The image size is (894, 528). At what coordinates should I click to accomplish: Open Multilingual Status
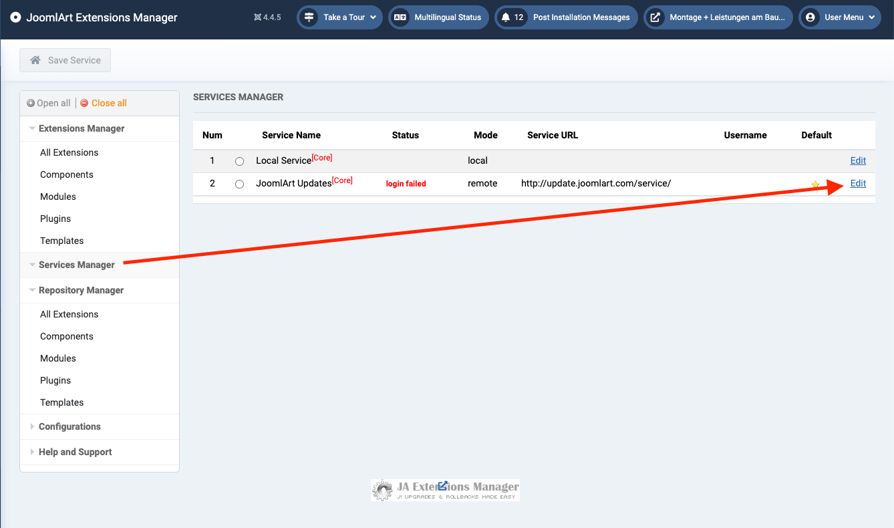(x=438, y=17)
